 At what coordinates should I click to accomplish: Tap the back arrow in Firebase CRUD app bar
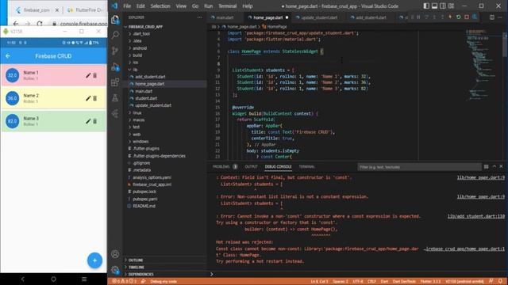pyautogui.click(x=8, y=56)
